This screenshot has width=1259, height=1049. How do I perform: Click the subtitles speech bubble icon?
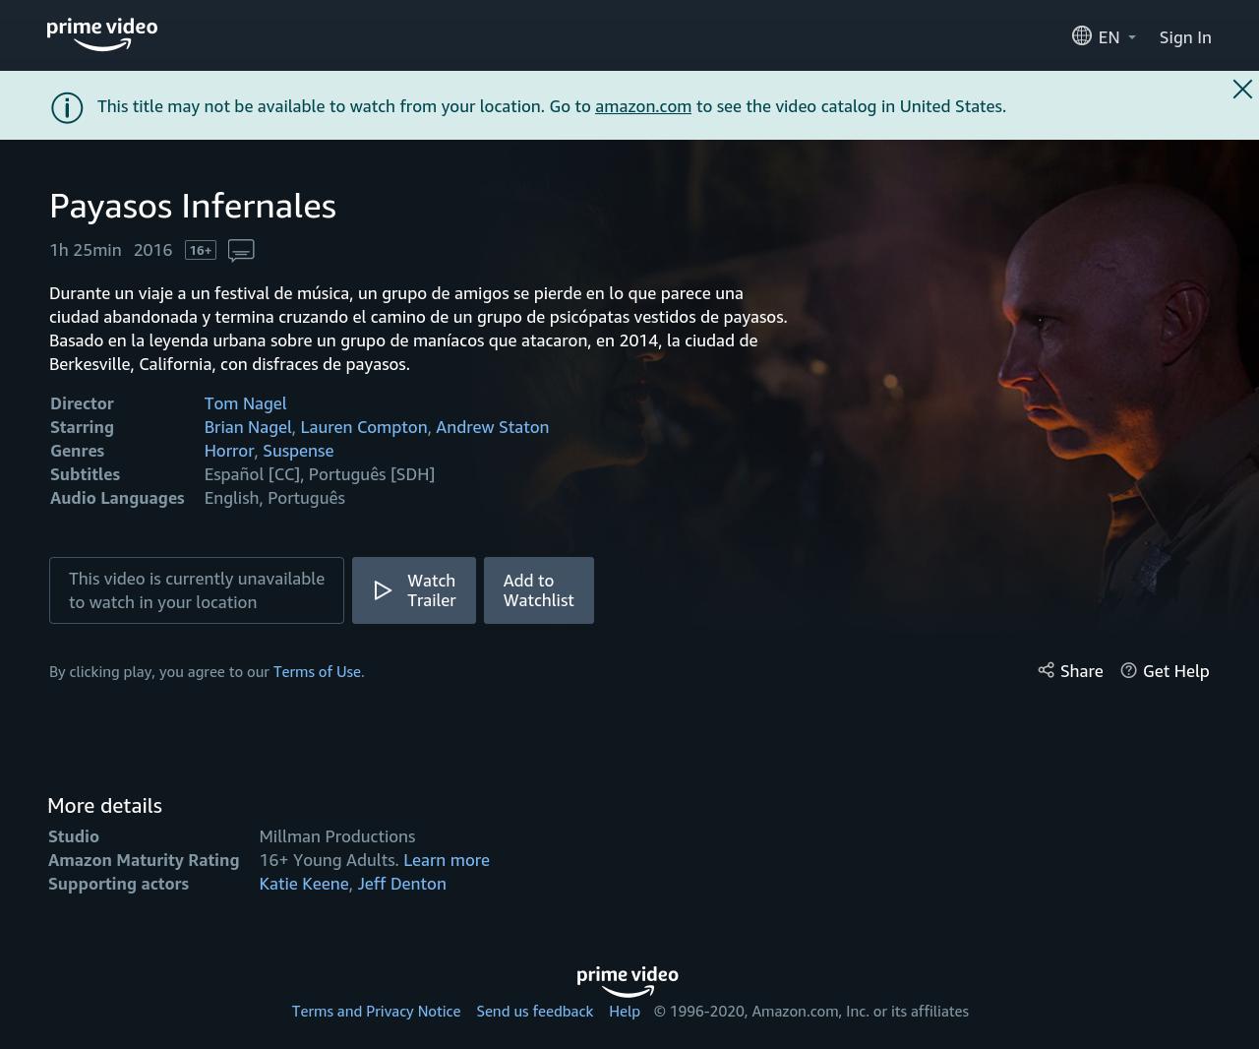point(241,251)
